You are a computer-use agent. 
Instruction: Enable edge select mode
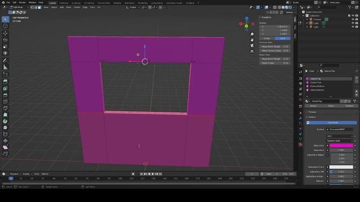pyautogui.click(x=35, y=7)
